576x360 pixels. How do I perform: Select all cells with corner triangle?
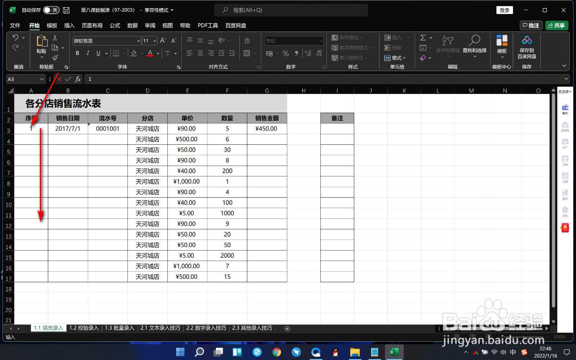(x=10, y=91)
